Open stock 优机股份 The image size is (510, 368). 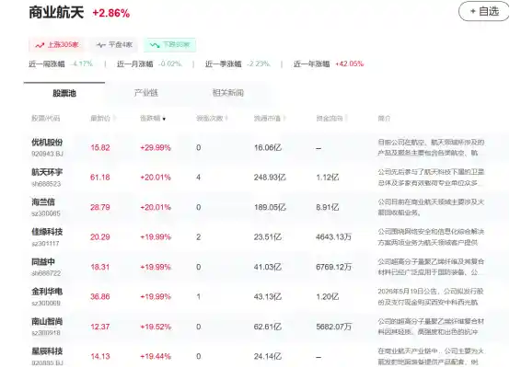pyautogui.click(x=47, y=143)
